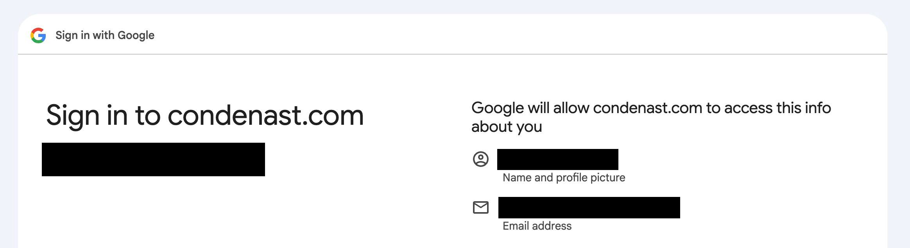This screenshot has width=910, height=248.
Task: Click the redacted email beside the mail icon
Action: tap(589, 207)
